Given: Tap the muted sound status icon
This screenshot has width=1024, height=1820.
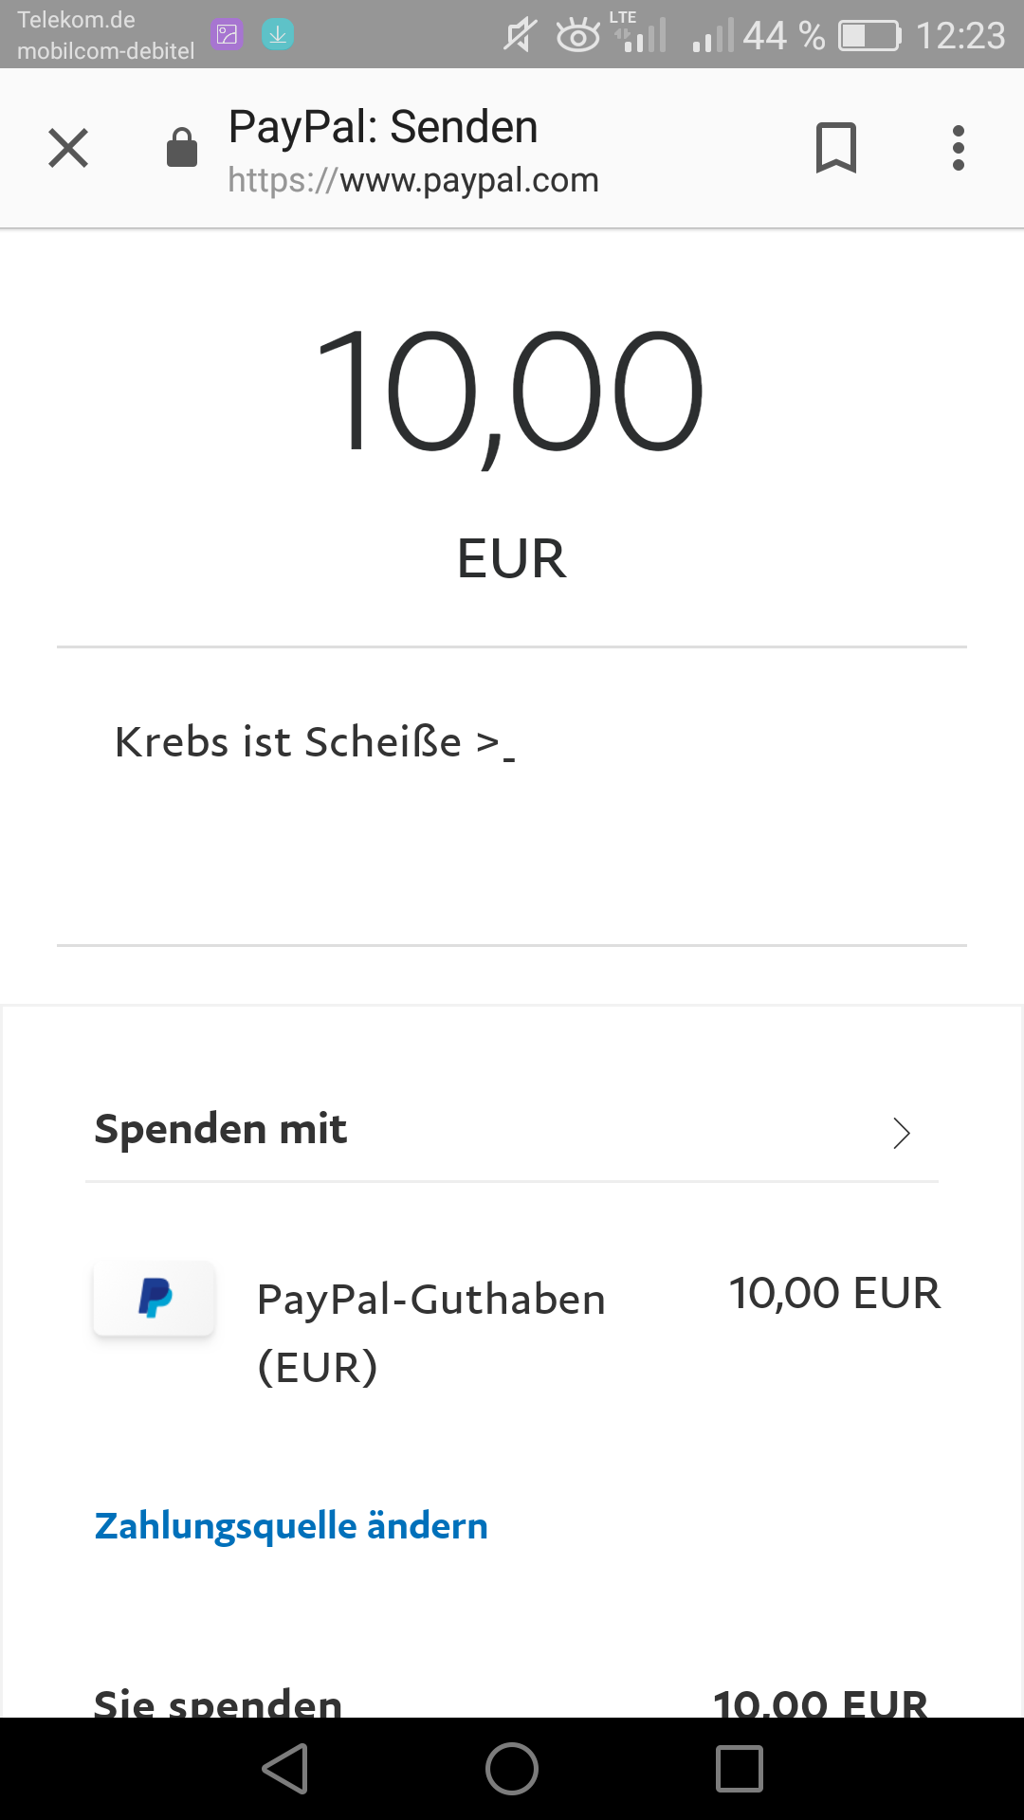Looking at the screenshot, I should click(520, 36).
